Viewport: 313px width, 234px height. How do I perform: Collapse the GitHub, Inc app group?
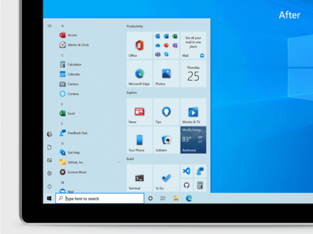(x=119, y=162)
